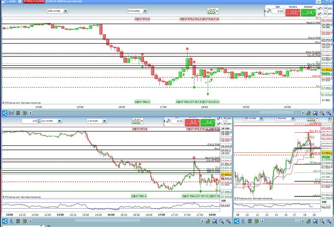Open the second toolbar icon under the 5-minute chart
This screenshot has width=334, height=227.
coord(11,113)
